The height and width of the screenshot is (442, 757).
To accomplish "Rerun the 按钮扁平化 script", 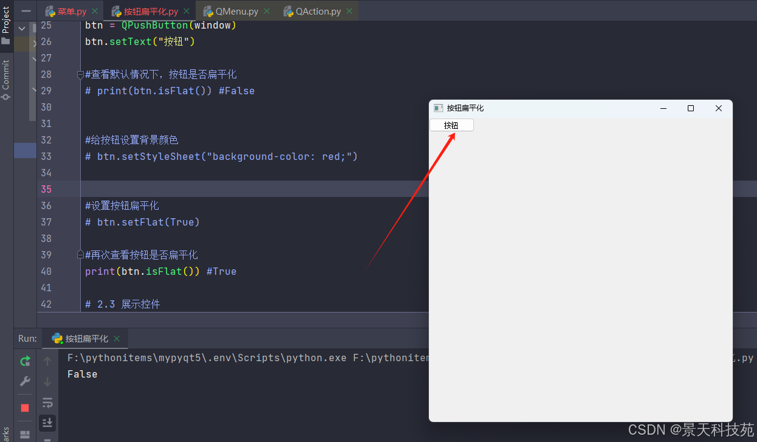I will (x=25, y=361).
